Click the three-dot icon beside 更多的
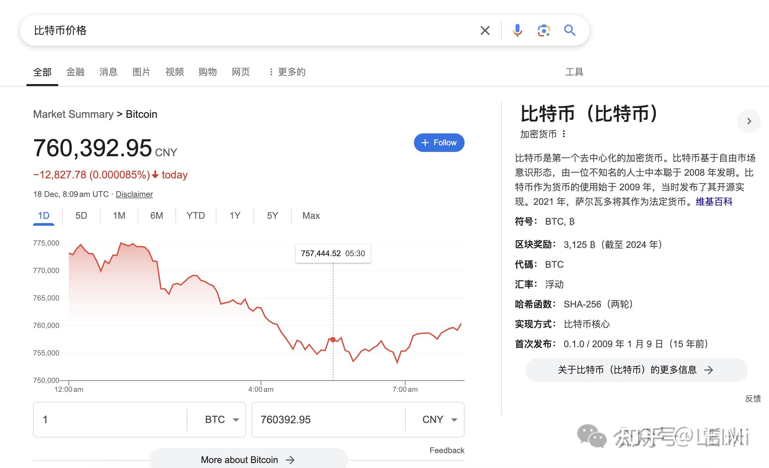769x468 pixels. tap(271, 72)
